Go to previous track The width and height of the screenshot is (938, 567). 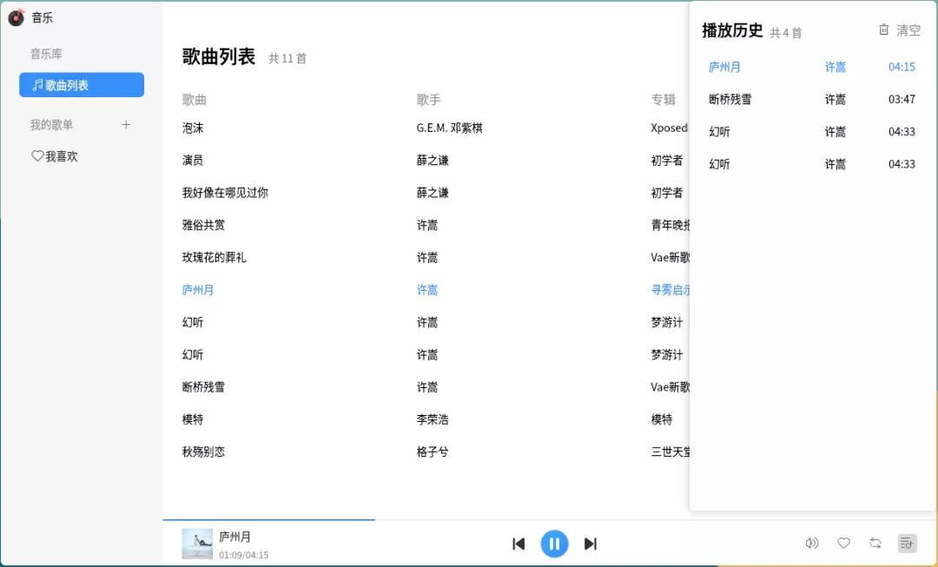[519, 543]
